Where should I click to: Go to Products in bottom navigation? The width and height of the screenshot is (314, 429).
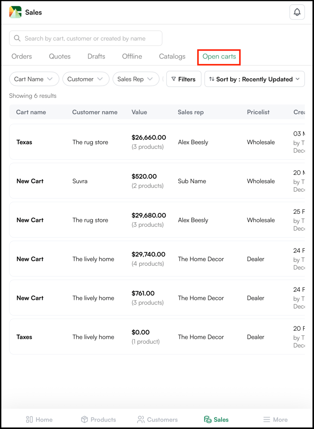(x=98, y=420)
